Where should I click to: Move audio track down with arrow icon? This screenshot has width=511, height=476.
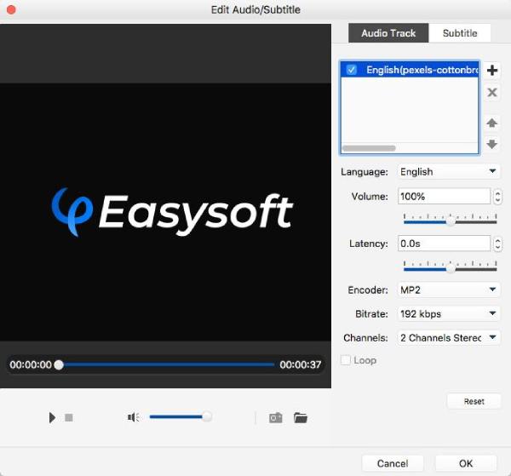tap(491, 144)
